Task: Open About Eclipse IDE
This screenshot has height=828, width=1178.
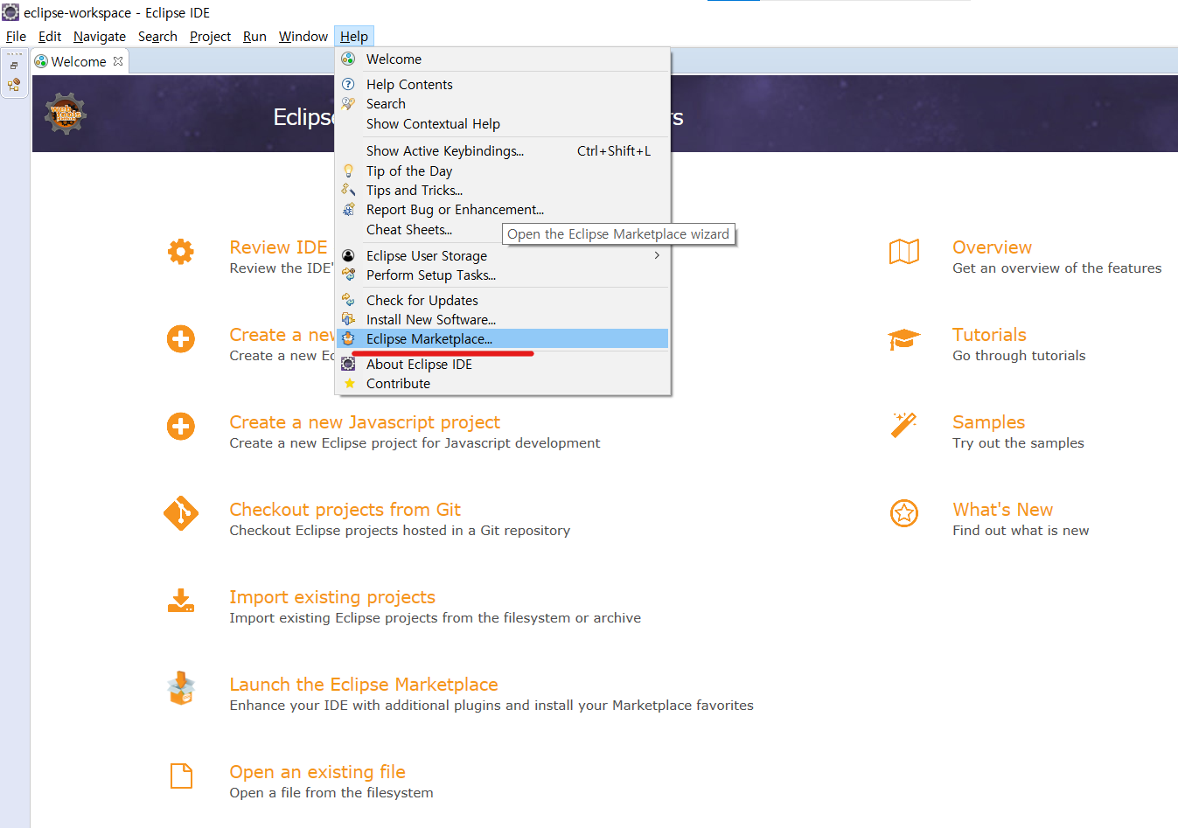Action: click(503, 365)
